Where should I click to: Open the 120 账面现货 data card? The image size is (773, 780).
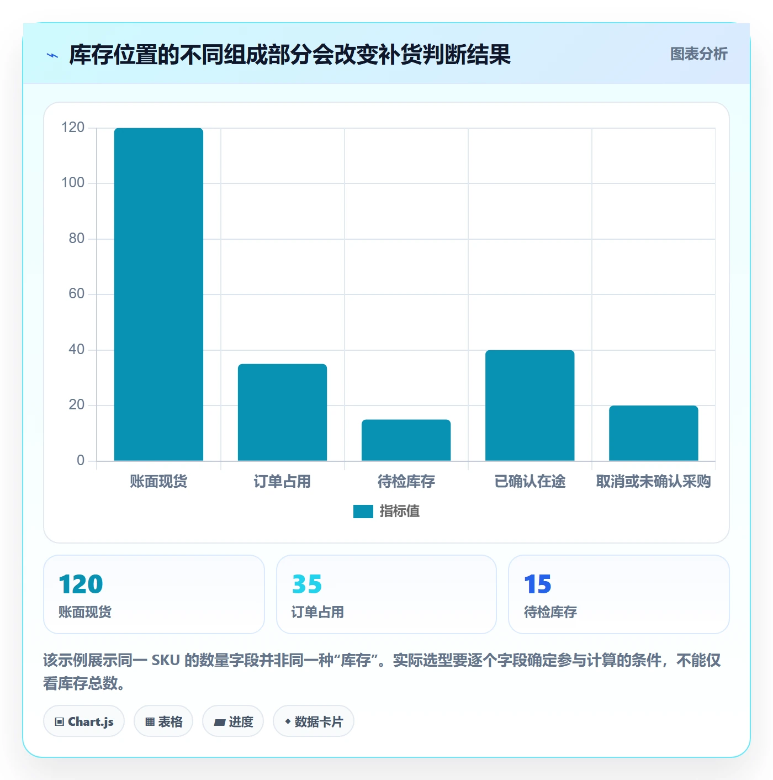[154, 594]
